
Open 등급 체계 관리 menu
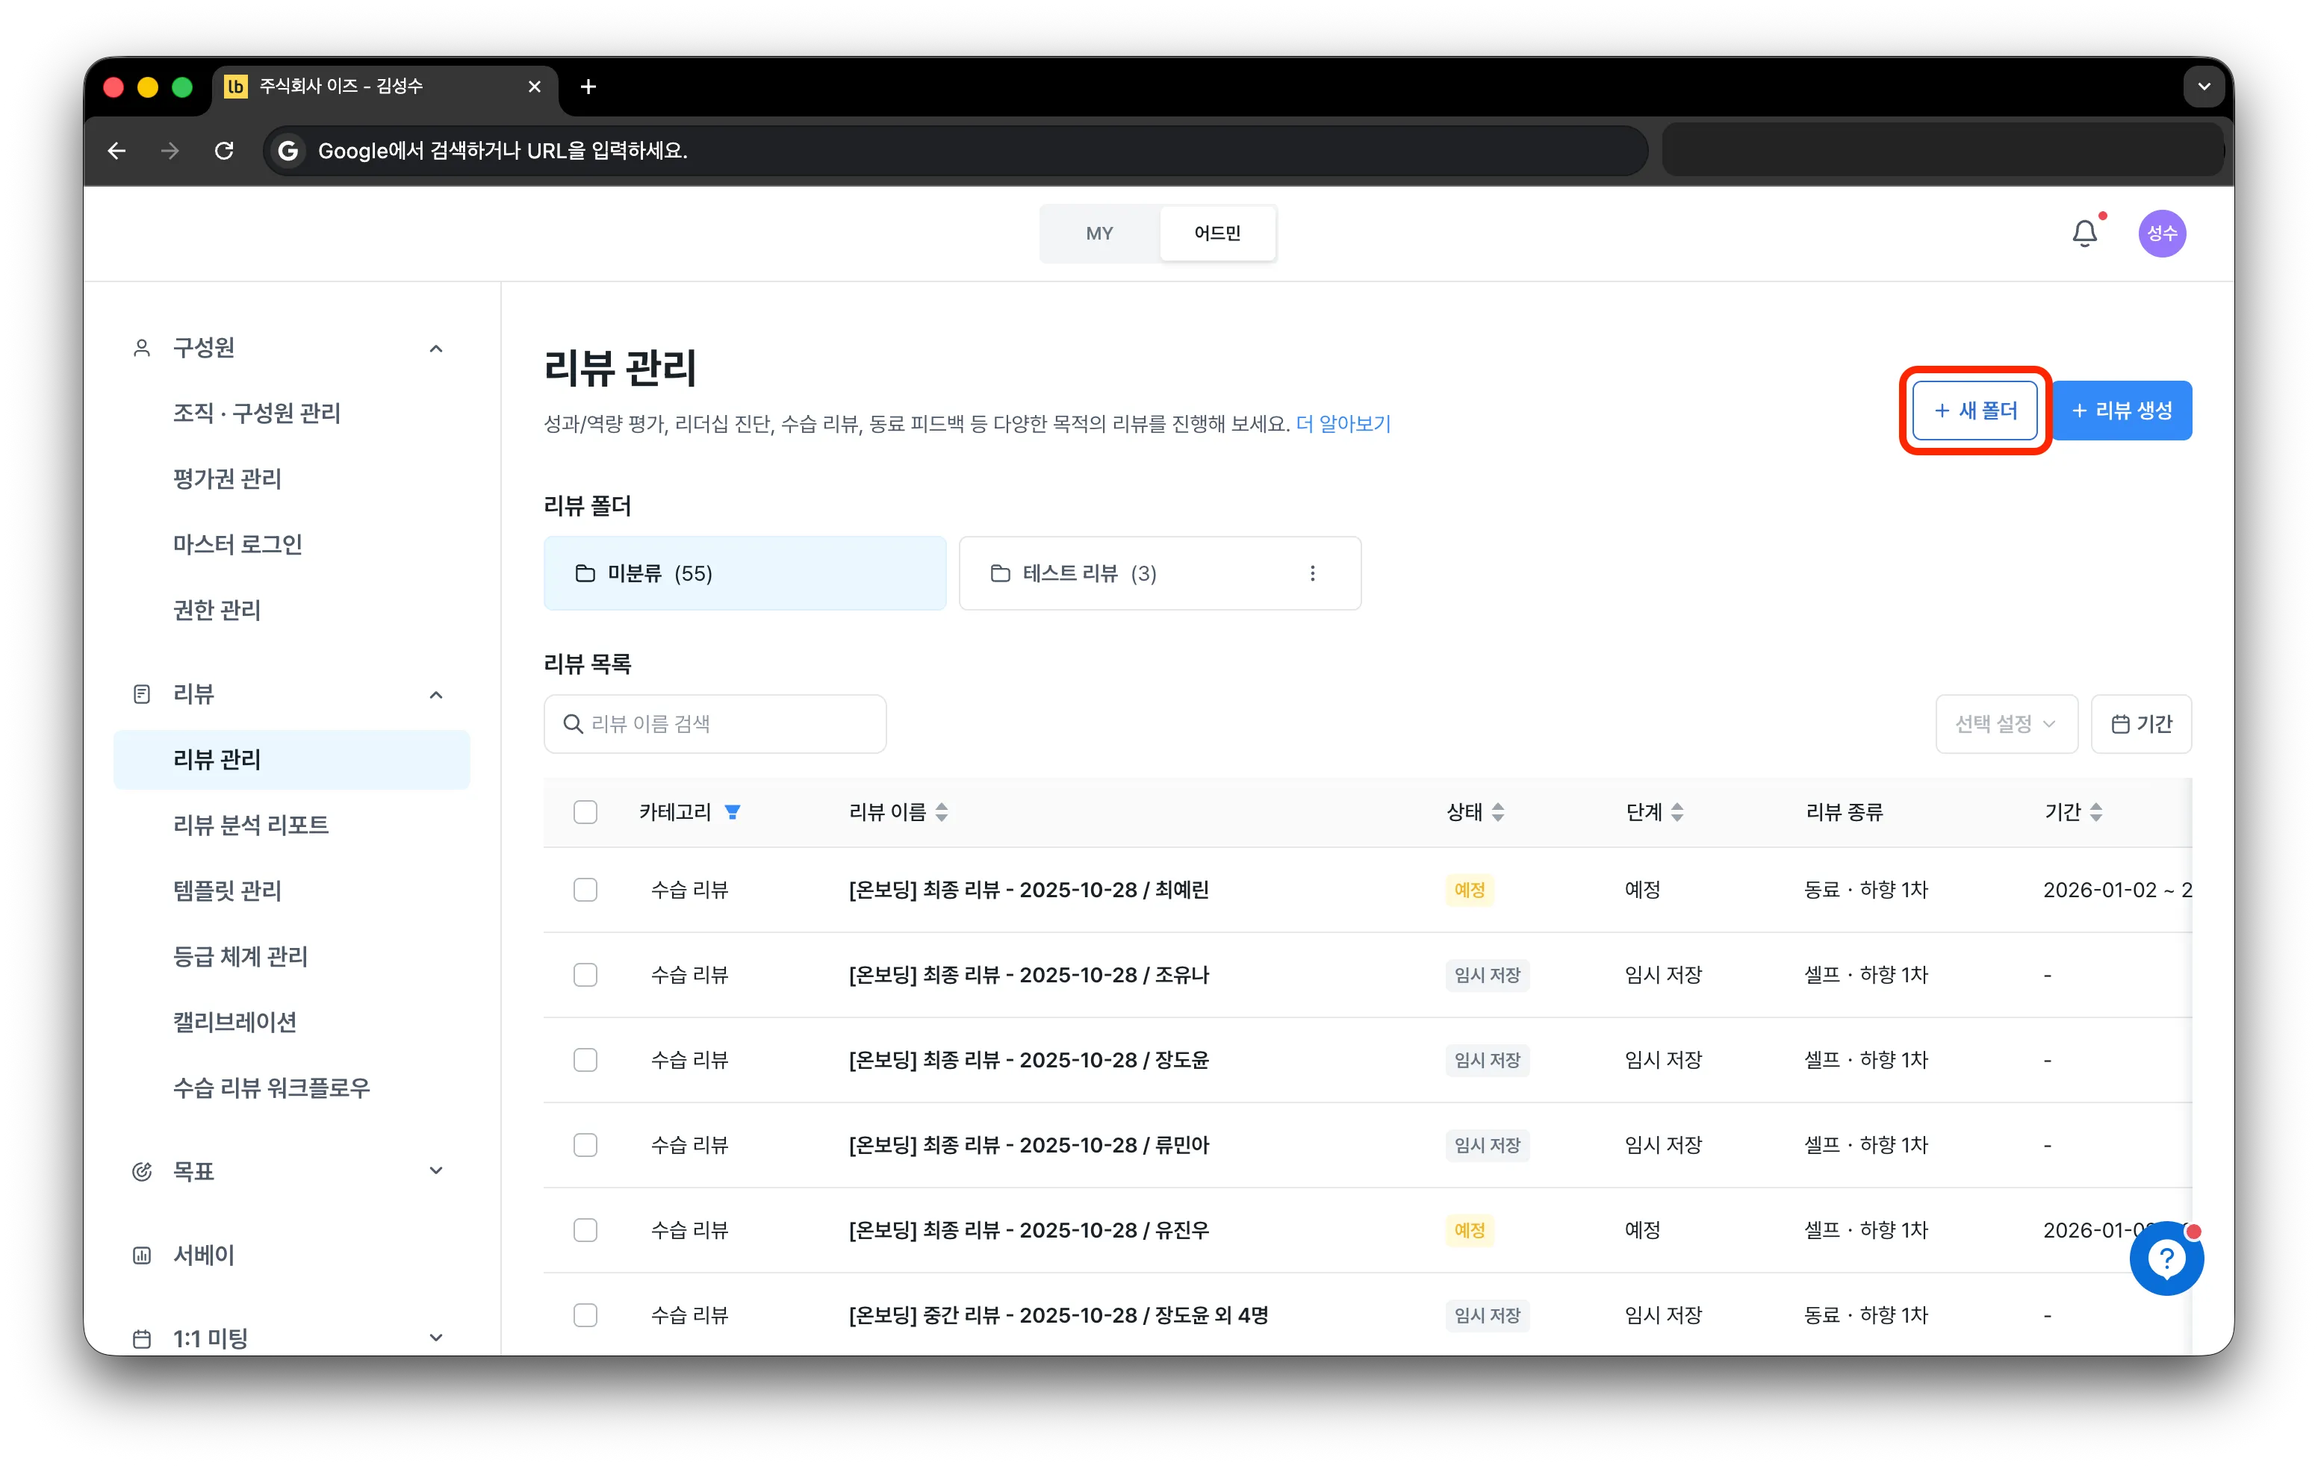(x=240, y=956)
